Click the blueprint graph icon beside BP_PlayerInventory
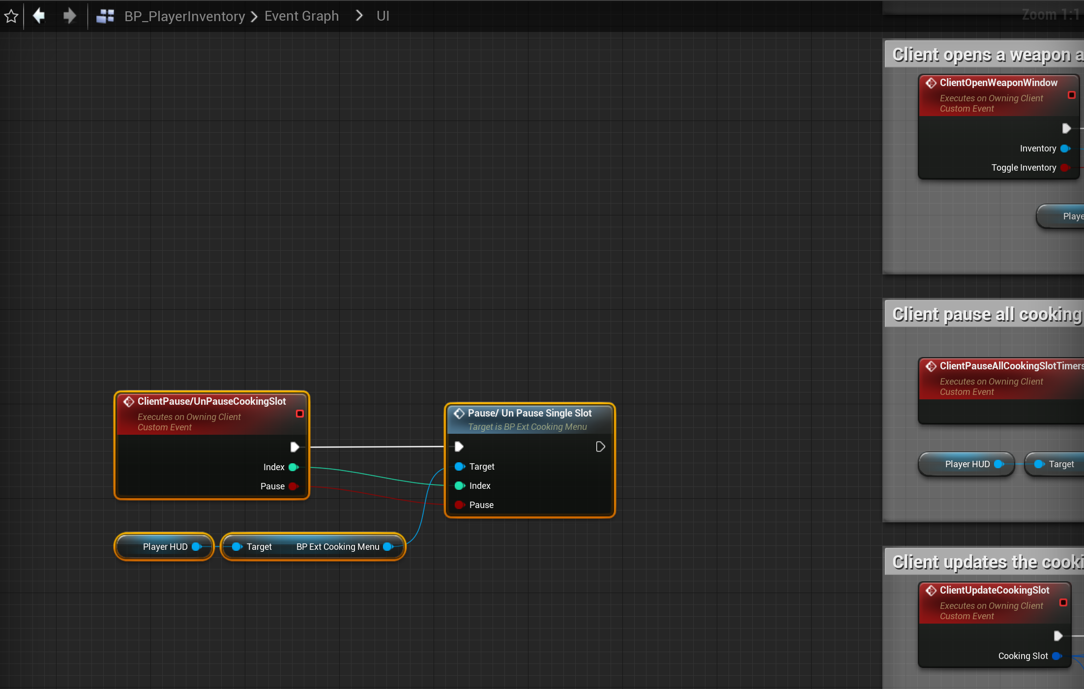Screen dimensions: 1084x689 (x=105, y=16)
